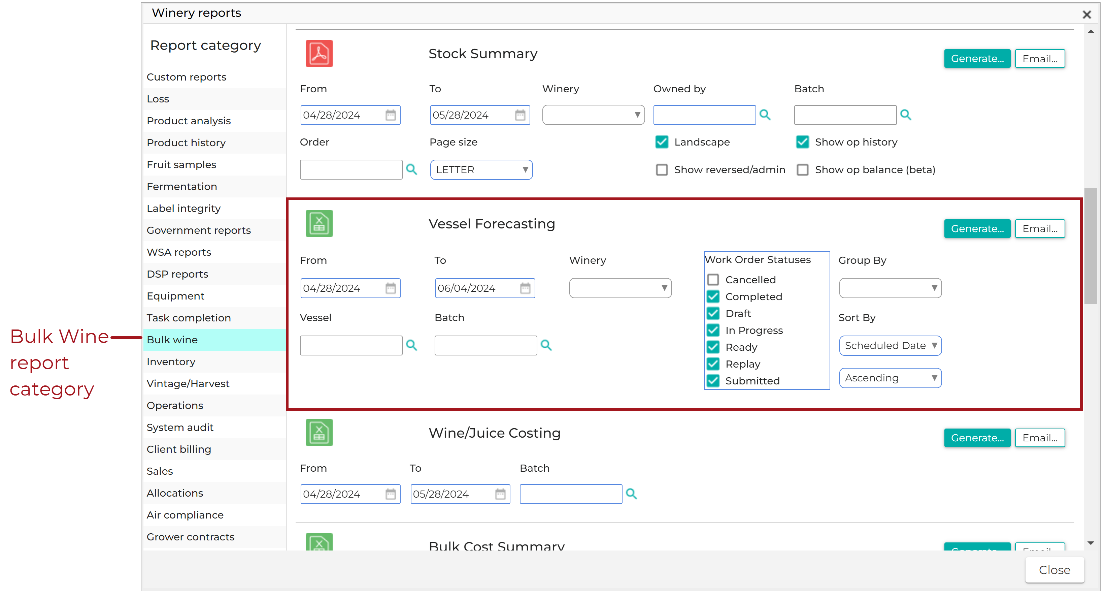The height and width of the screenshot is (597, 1107).
Task: Uncheck the Replay work order status
Action: tap(713, 364)
